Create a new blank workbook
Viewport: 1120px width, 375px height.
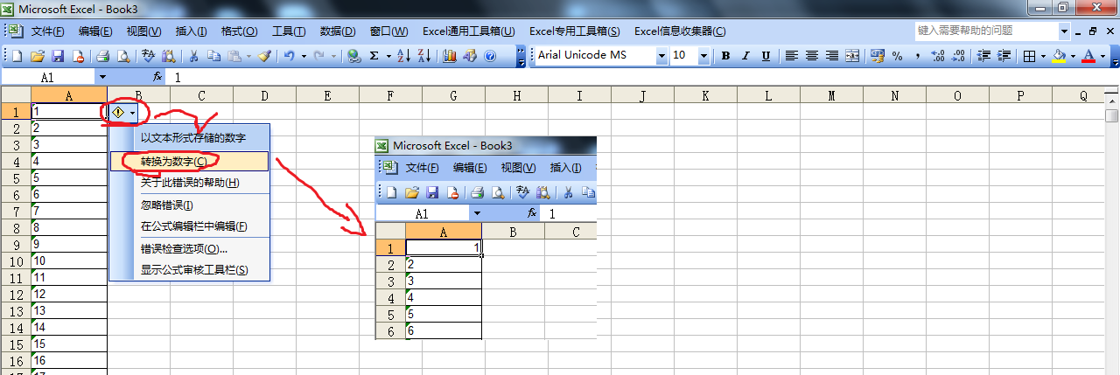(x=17, y=56)
